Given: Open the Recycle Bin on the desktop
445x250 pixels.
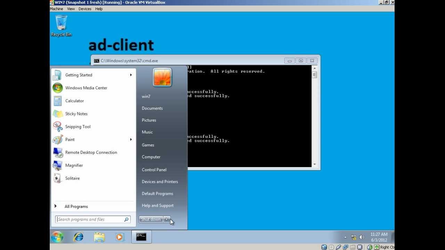Looking at the screenshot, I should (x=61, y=26).
